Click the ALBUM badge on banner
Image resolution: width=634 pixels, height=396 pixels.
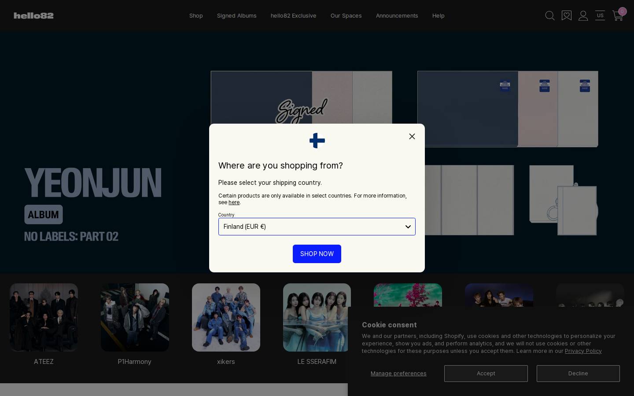click(x=44, y=215)
